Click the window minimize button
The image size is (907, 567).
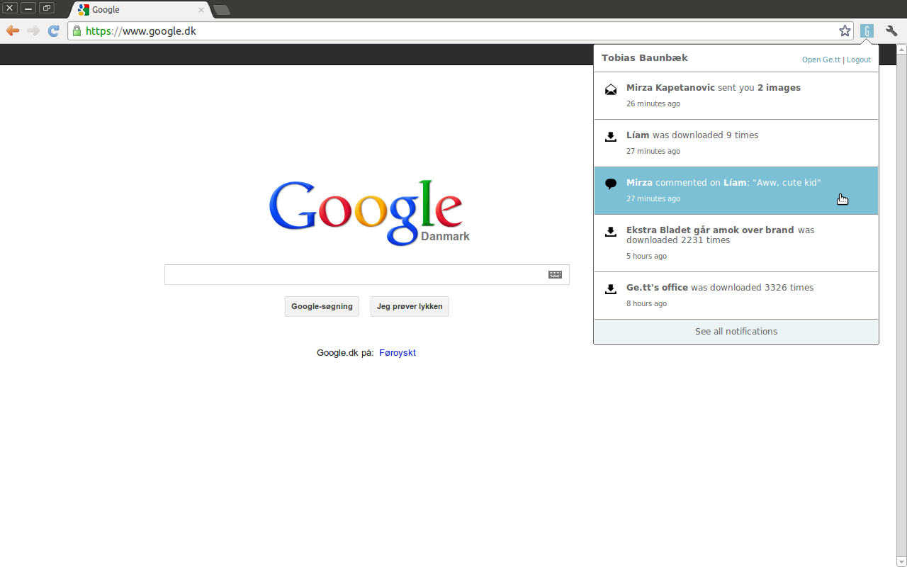[28, 8]
